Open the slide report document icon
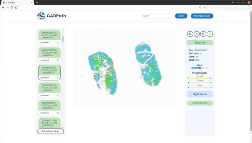Image resolution: width=252 pixels, height=143 pixels. point(190,34)
